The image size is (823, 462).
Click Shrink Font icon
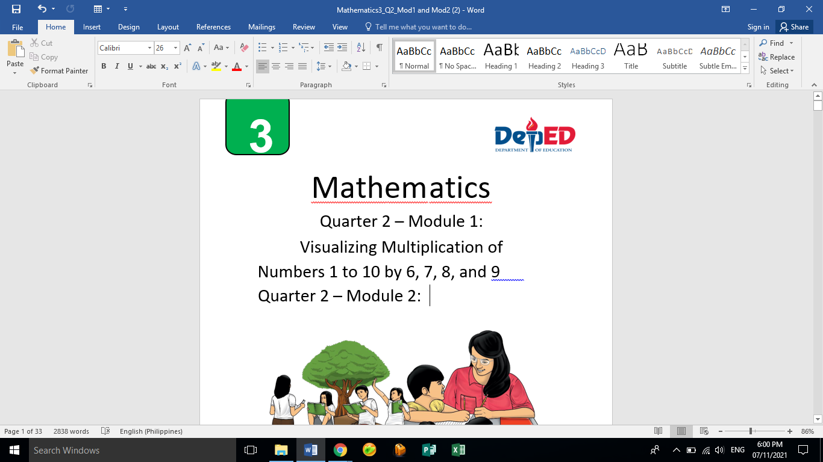click(x=201, y=48)
